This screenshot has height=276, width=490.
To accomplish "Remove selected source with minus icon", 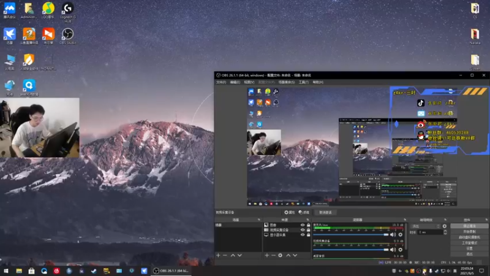I will point(273,255).
